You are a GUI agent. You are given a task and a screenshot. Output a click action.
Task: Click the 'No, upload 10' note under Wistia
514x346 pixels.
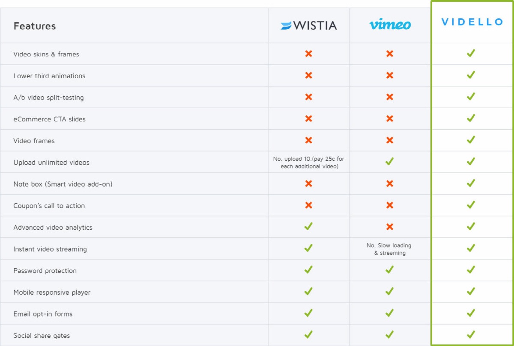(309, 163)
